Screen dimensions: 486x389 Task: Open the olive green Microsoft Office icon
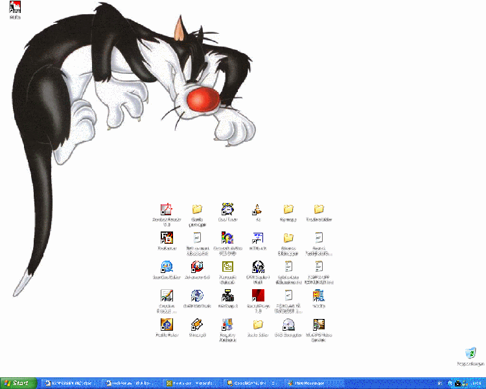coord(228,266)
